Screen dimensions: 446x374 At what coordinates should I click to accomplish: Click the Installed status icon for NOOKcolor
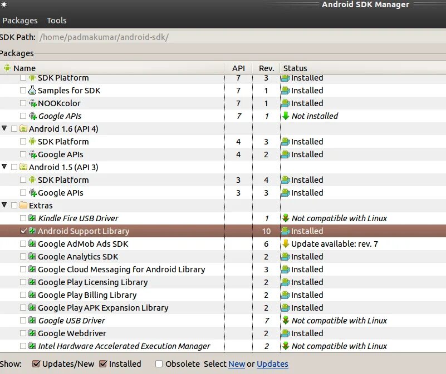click(x=286, y=103)
